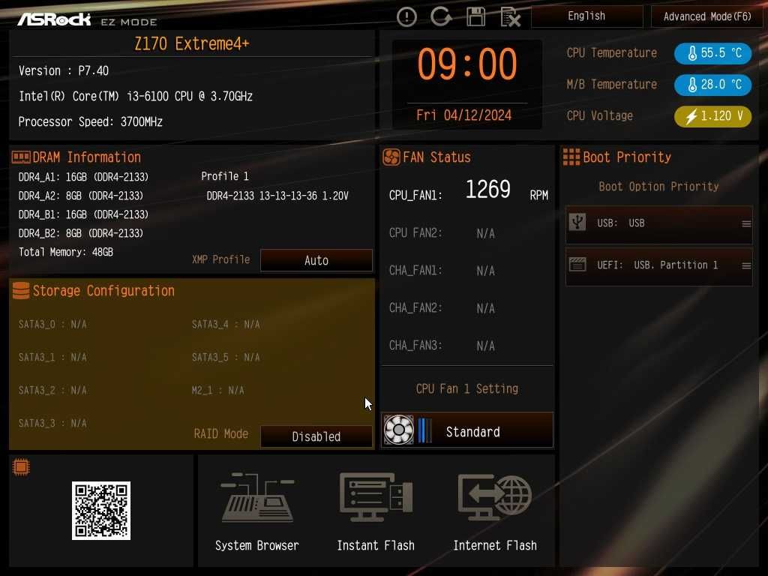Open System Browser
Screen dimensions: 768x576
[257, 511]
